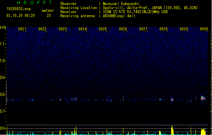Click the 0829 time marker
This screenshot has width=212, height=135.
coord(184,29)
